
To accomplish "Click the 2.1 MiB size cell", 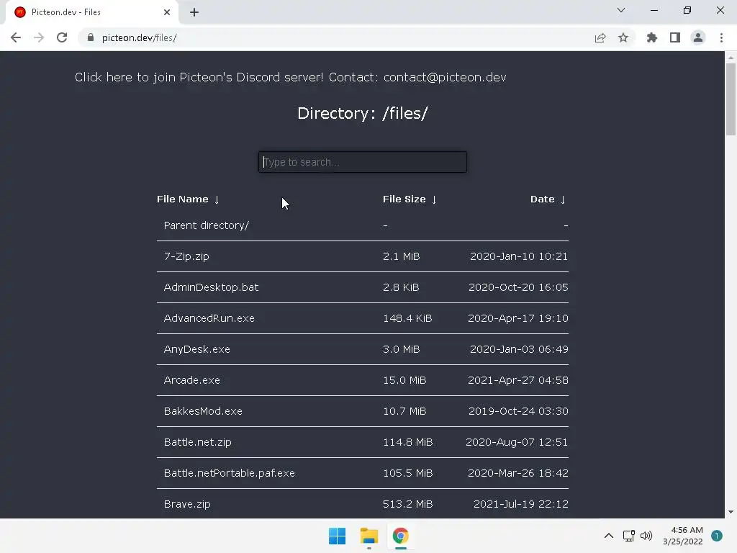I will tap(402, 256).
